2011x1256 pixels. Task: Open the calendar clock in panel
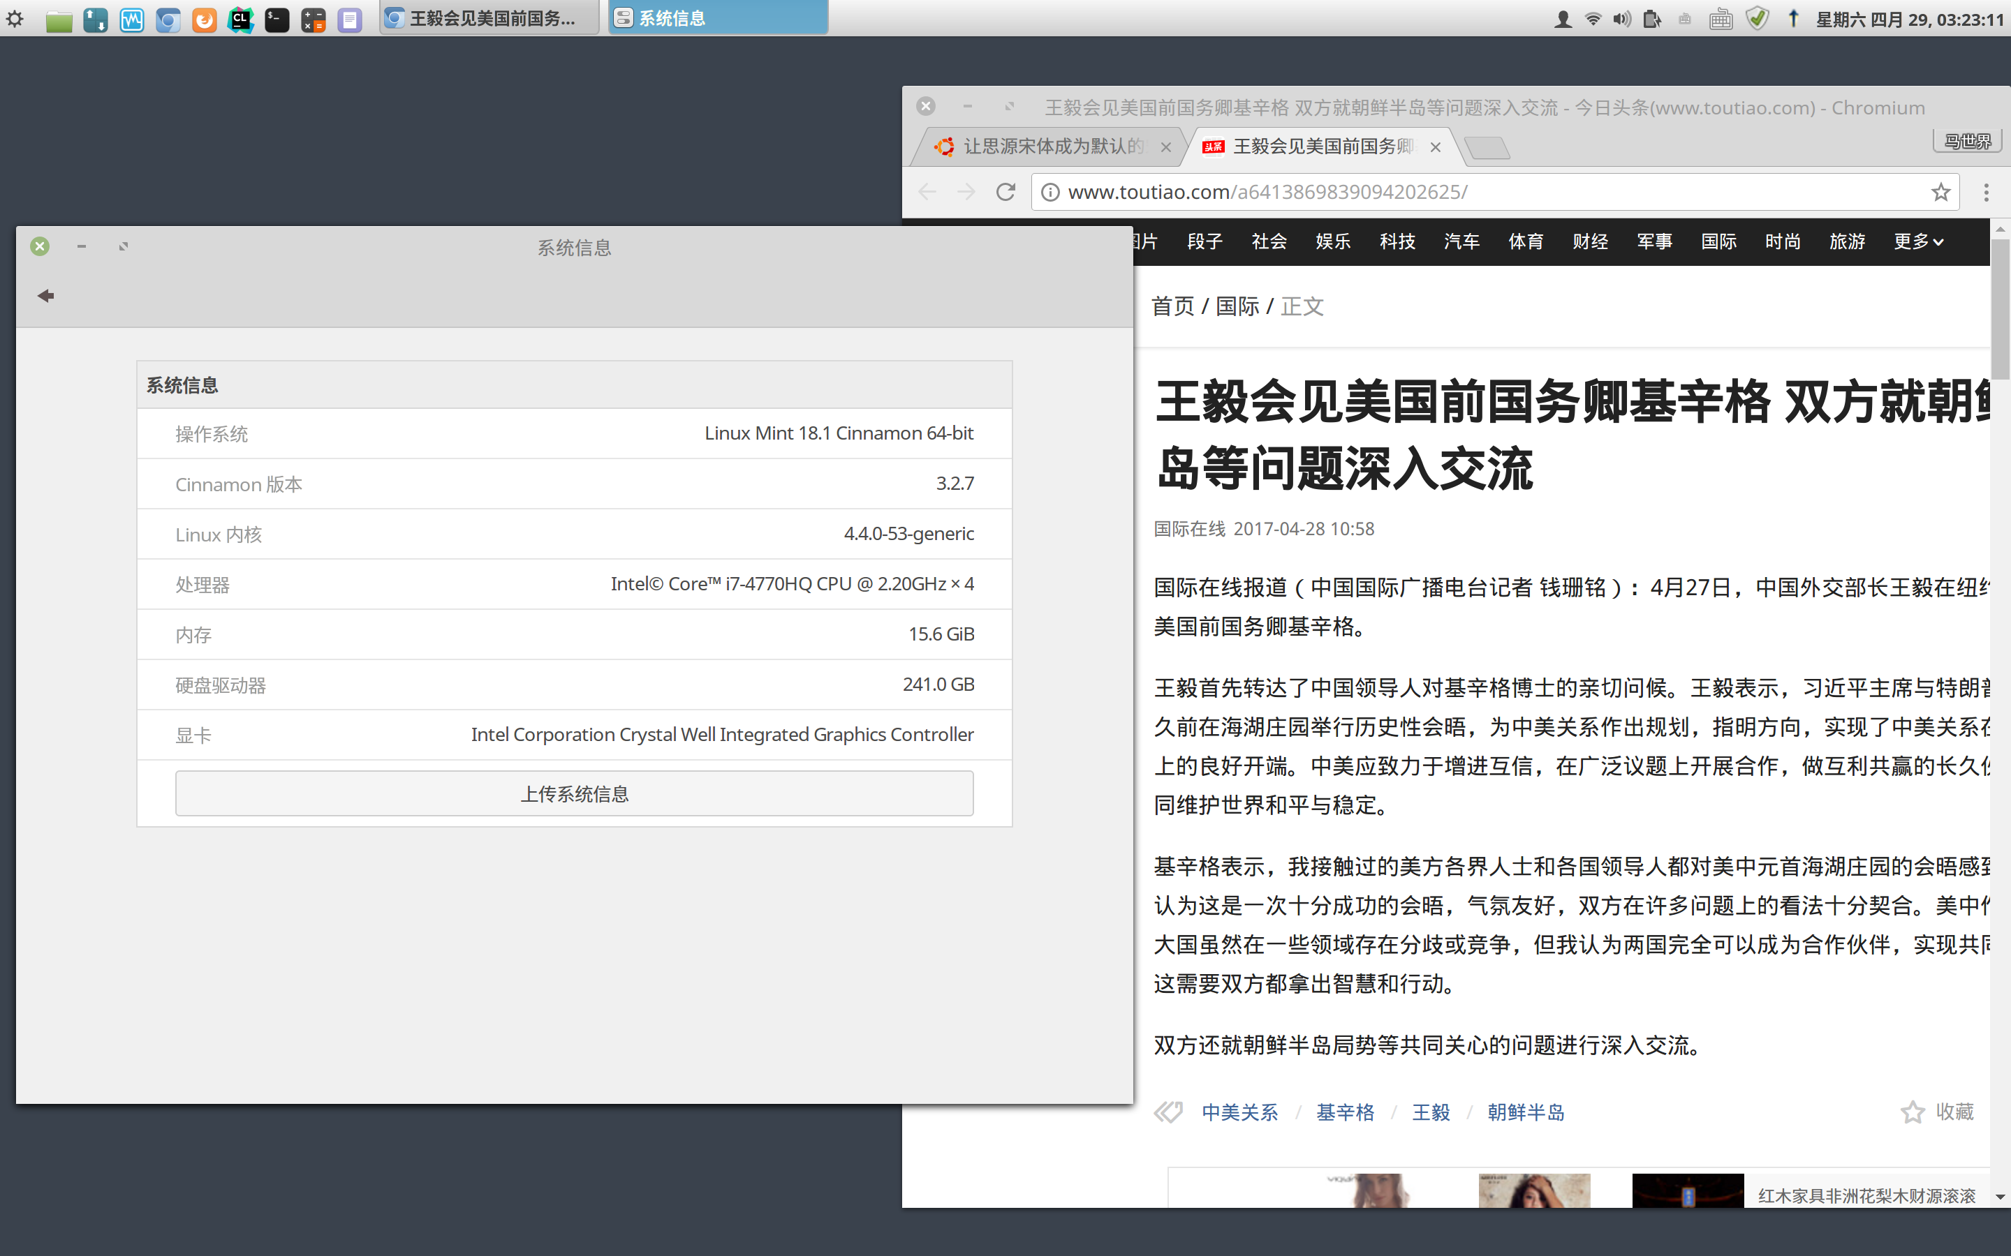tap(1910, 19)
